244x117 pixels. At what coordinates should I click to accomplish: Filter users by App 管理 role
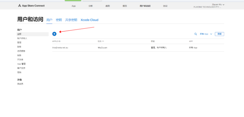click(x=21, y=64)
